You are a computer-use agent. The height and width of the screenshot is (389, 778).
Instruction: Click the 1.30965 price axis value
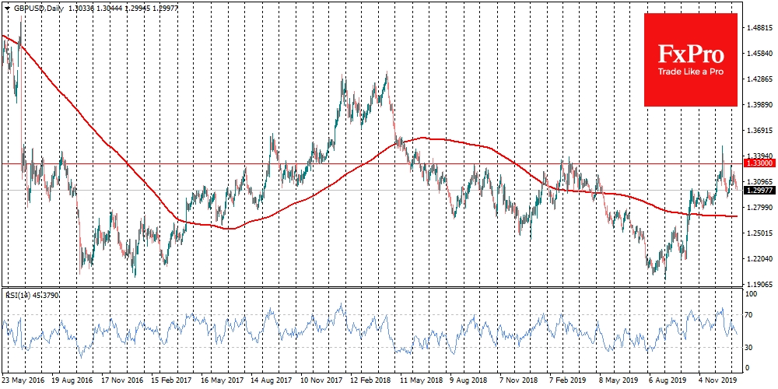tap(759, 181)
